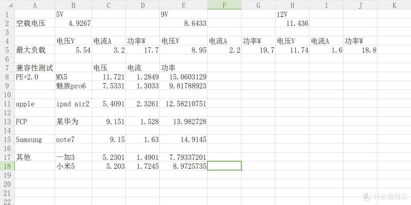411x205 pixels.
Task: Select column H header
Action: (x=292, y=5)
